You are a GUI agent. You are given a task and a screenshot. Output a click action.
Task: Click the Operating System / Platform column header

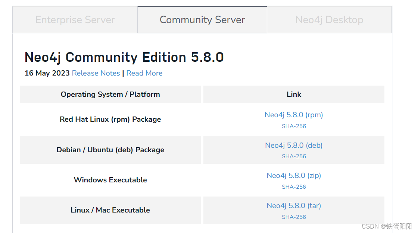point(110,94)
